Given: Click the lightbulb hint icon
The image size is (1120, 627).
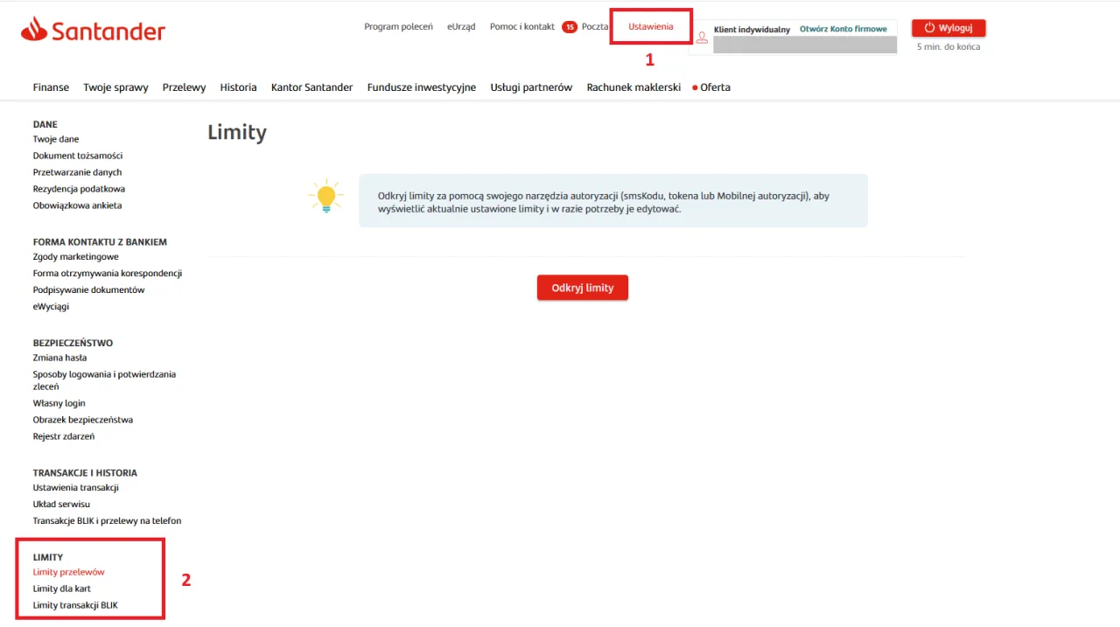Looking at the screenshot, I should [326, 196].
